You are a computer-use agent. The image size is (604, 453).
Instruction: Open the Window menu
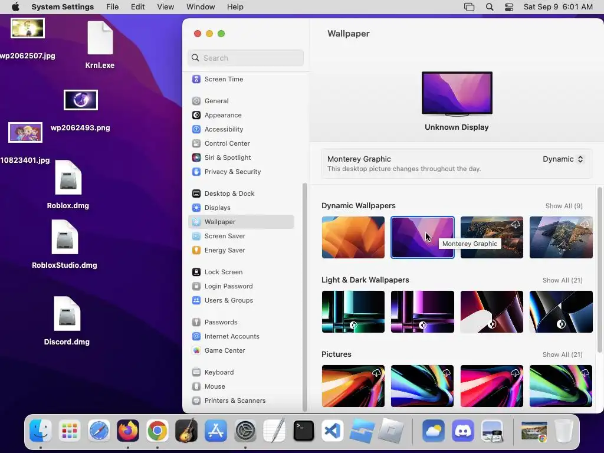[201, 7]
